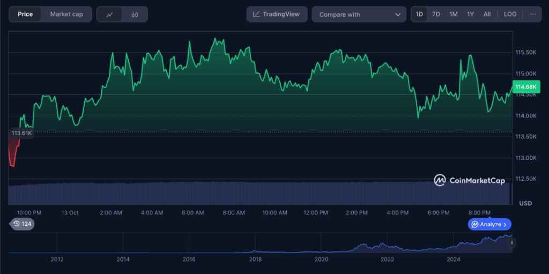Screen dimensions: 549x274
Task: Switch to the Price tab
Action: (x=25, y=14)
